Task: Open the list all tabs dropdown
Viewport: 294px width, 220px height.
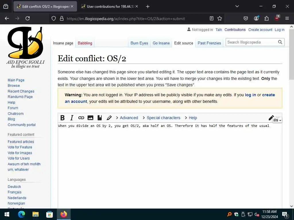Action: click(237, 6)
